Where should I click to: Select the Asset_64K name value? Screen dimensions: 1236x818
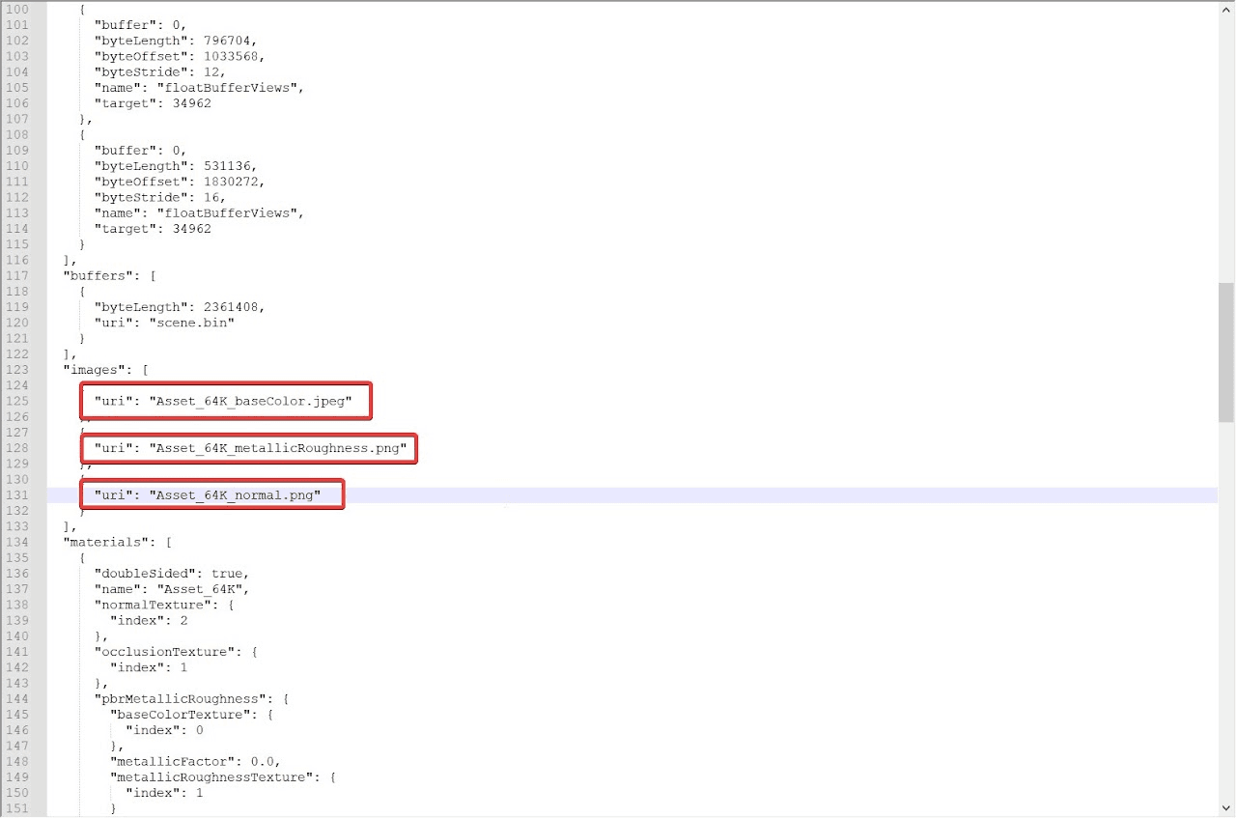[201, 589]
